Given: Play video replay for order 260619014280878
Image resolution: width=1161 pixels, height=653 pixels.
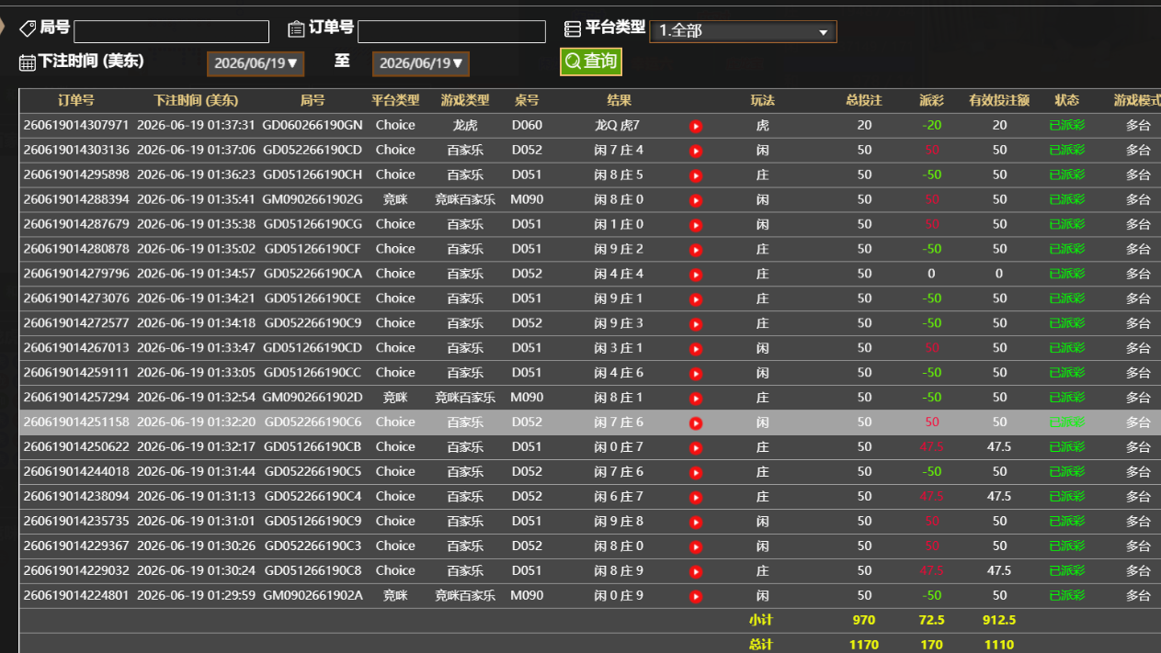Looking at the screenshot, I should coord(696,250).
